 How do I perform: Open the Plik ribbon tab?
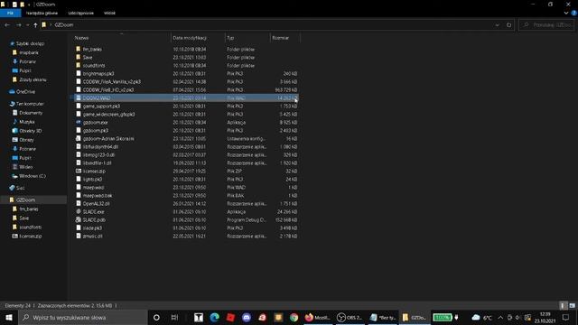pyautogui.click(x=10, y=13)
